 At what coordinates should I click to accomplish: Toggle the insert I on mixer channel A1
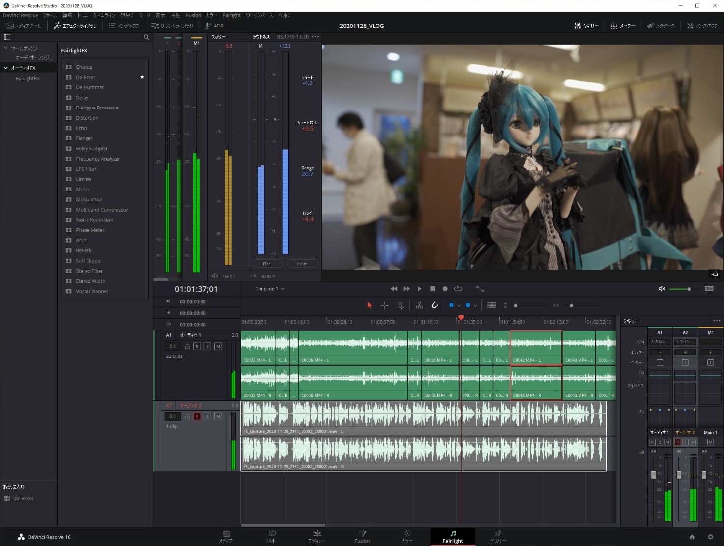point(660,362)
